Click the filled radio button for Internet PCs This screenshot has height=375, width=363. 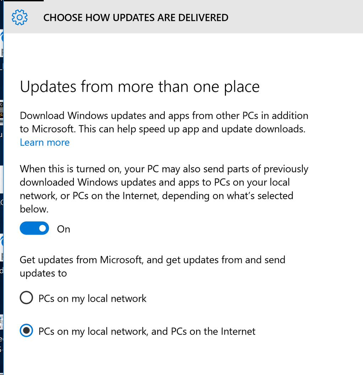click(x=27, y=331)
